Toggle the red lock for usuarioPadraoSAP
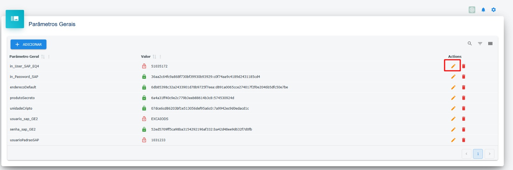Viewport: 513px width, 170px height. (x=144, y=140)
